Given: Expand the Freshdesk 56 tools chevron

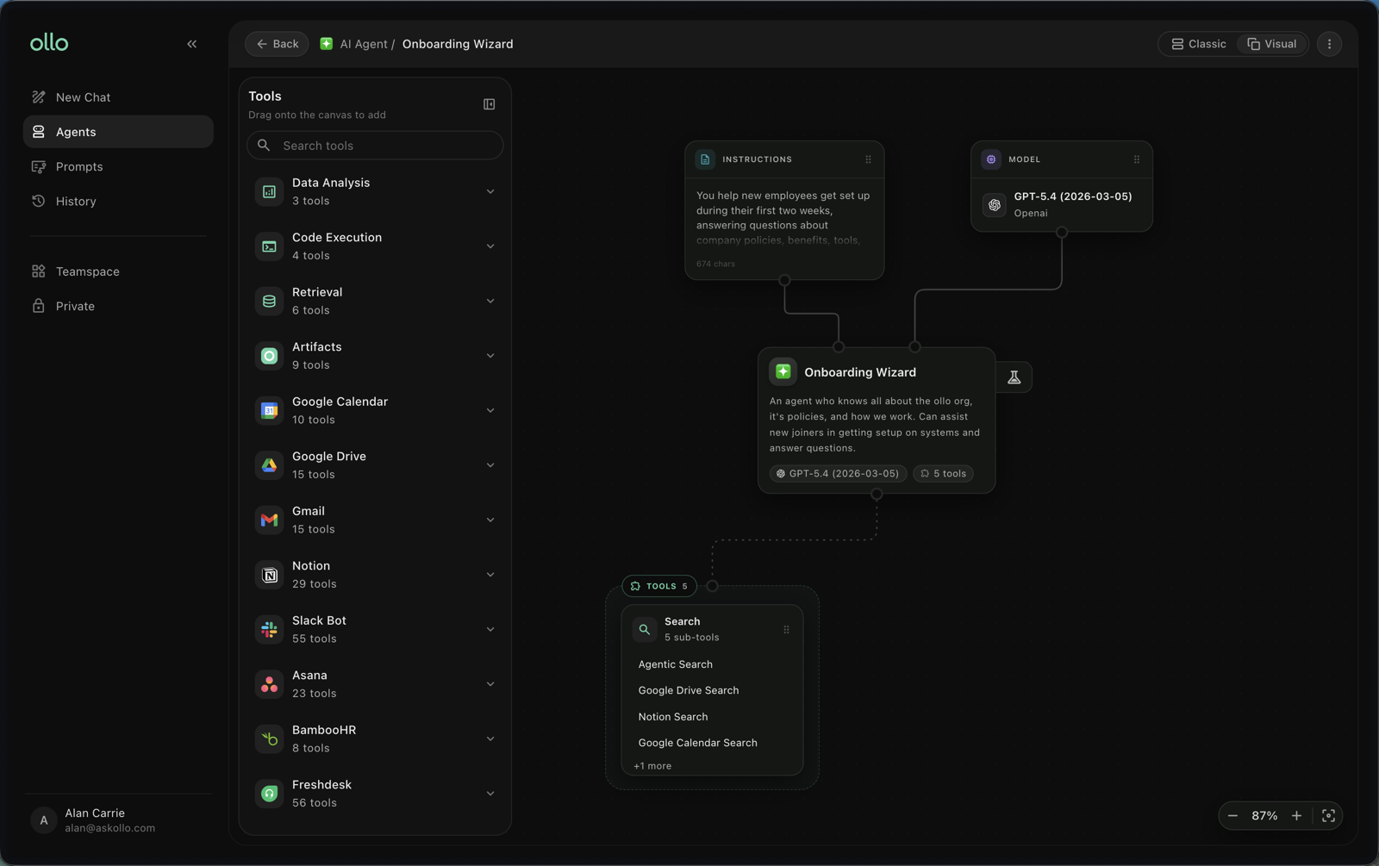Looking at the screenshot, I should pyautogui.click(x=490, y=794).
